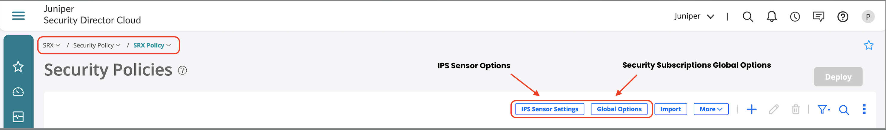
Task: Open the feedback chat icon
Action: click(x=818, y=16)
